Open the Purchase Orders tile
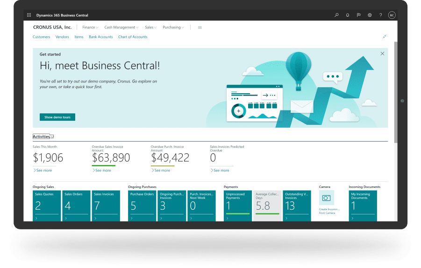The height and width of the screenshot is (268, 421). [x=142, y=206]
